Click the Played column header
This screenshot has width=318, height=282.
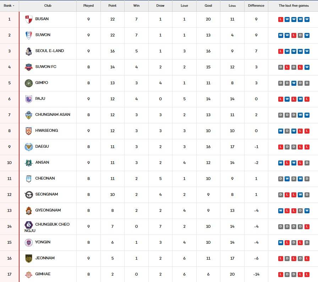point(88,6)
